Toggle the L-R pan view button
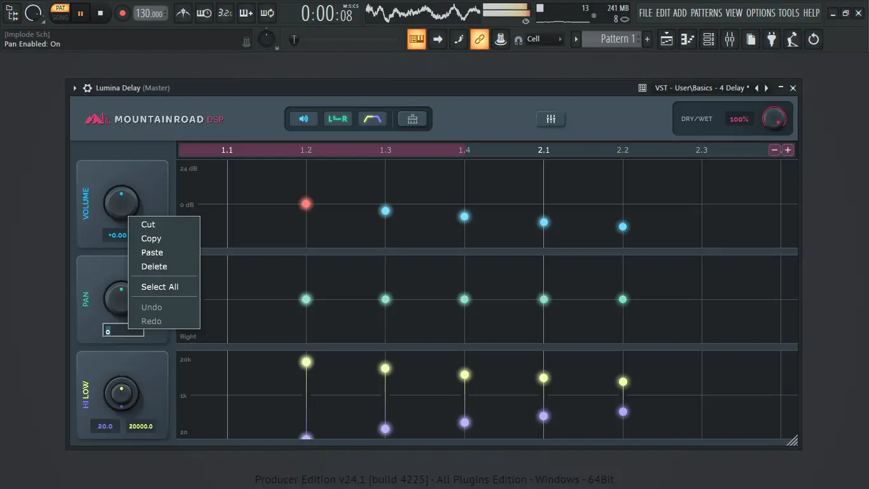 coord(338,119)
